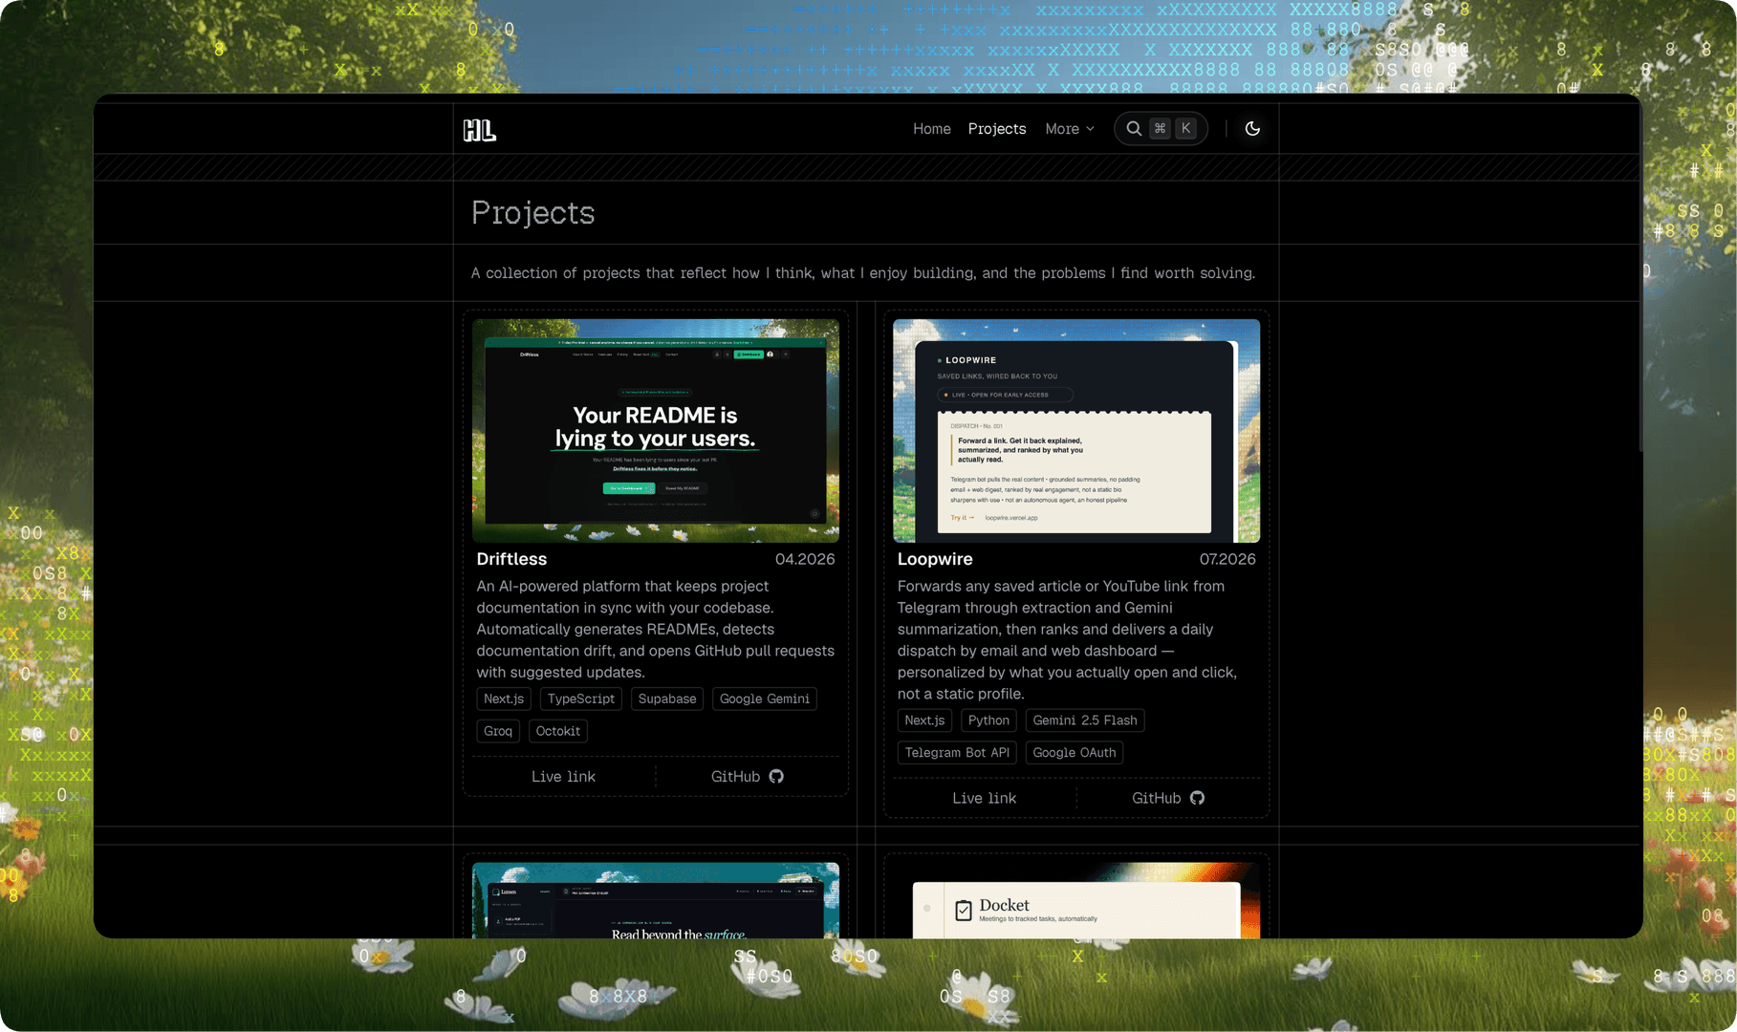
Task: Select the Projects nav item
Action: click(x=996, y=129)
